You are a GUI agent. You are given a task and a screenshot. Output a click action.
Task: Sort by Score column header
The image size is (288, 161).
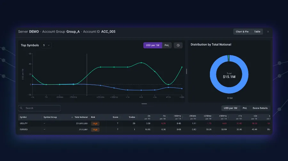(115, 117)
